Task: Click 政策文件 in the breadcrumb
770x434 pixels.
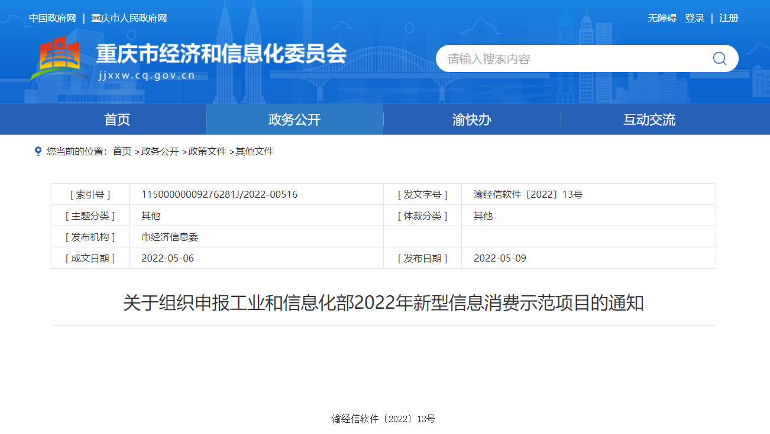Action: 207,152
